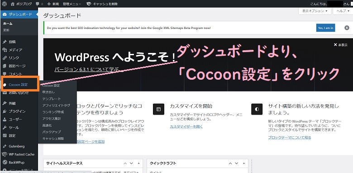
Task: Collapse the サイトヘルスステータス panel
Action: point(138,163)
